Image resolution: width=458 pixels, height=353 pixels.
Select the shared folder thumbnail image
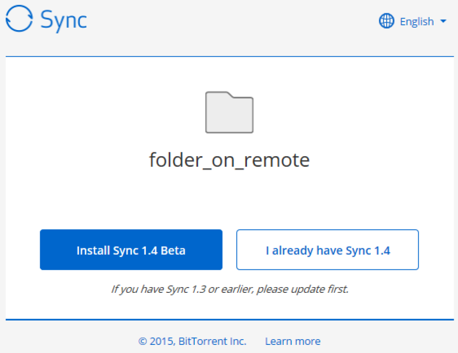229,112
